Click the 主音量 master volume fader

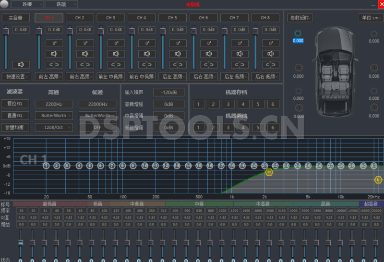(6, 31)
